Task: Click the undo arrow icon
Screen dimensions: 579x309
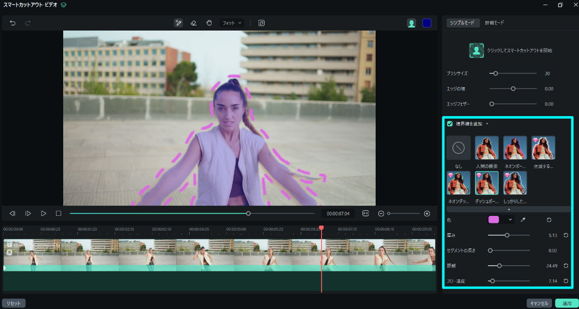Action: coord(13,23)
